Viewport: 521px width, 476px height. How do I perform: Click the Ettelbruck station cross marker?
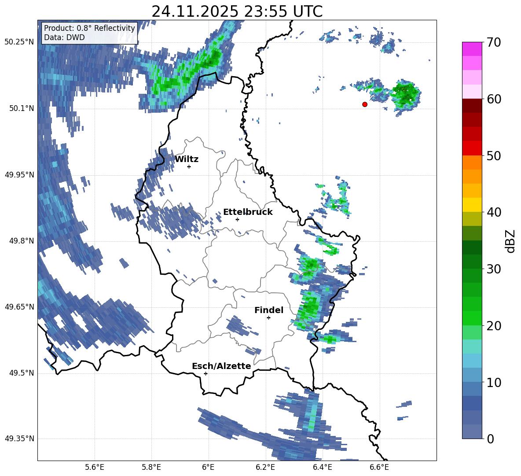coord(237,219)
